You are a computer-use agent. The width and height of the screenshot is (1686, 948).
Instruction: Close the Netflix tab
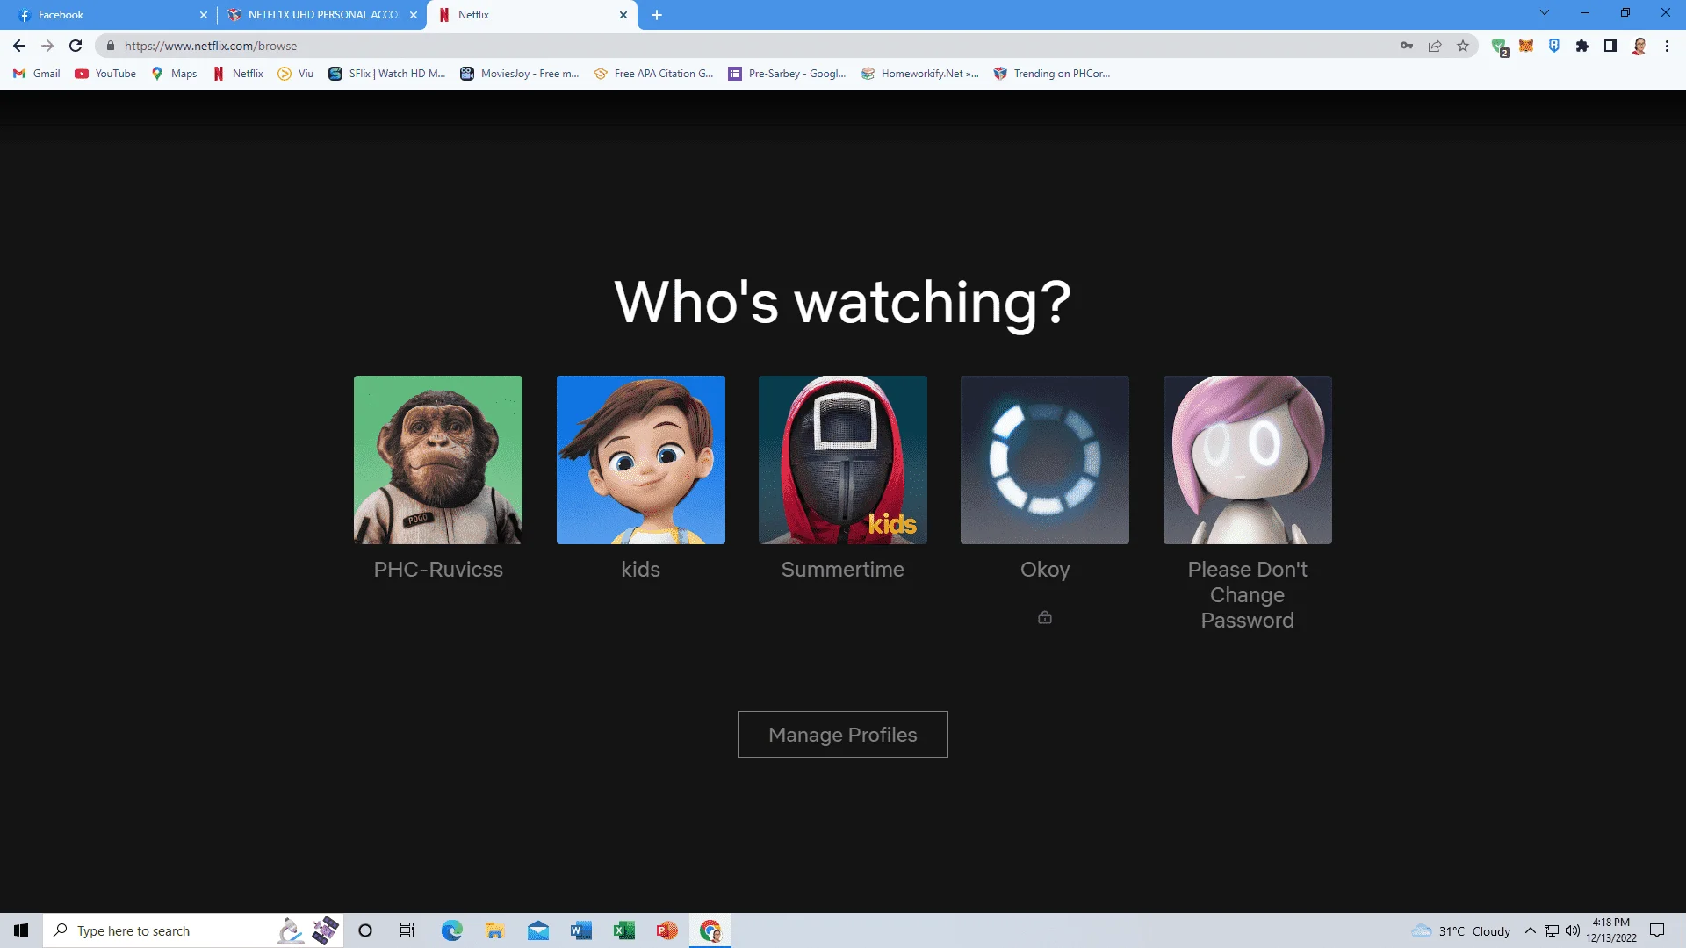pyautogui.click(x=623, y=15)
